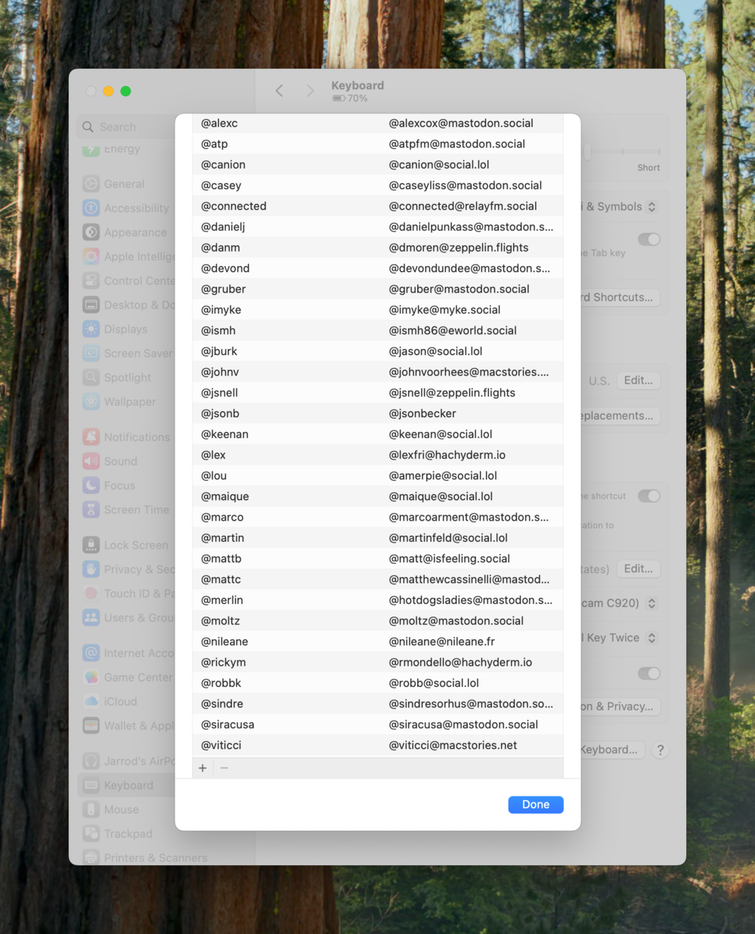Click the Edit button for dictation languages
Screen dimensions: 755x934
coord(639,568)
